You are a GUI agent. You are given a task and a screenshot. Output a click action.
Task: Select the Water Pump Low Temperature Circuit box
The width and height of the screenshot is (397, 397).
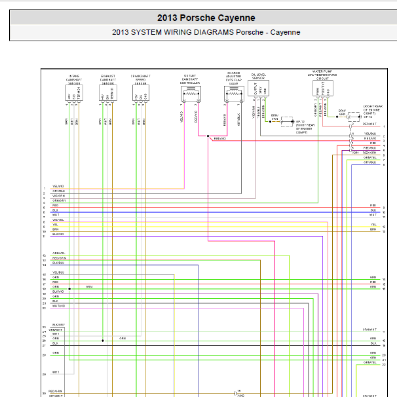(323, 88)
